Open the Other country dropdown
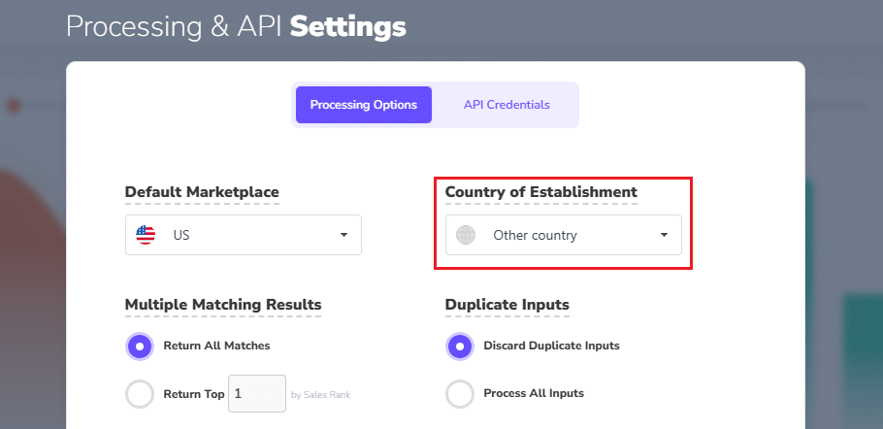Screen dimensions: 883x429 coord(563,235)
